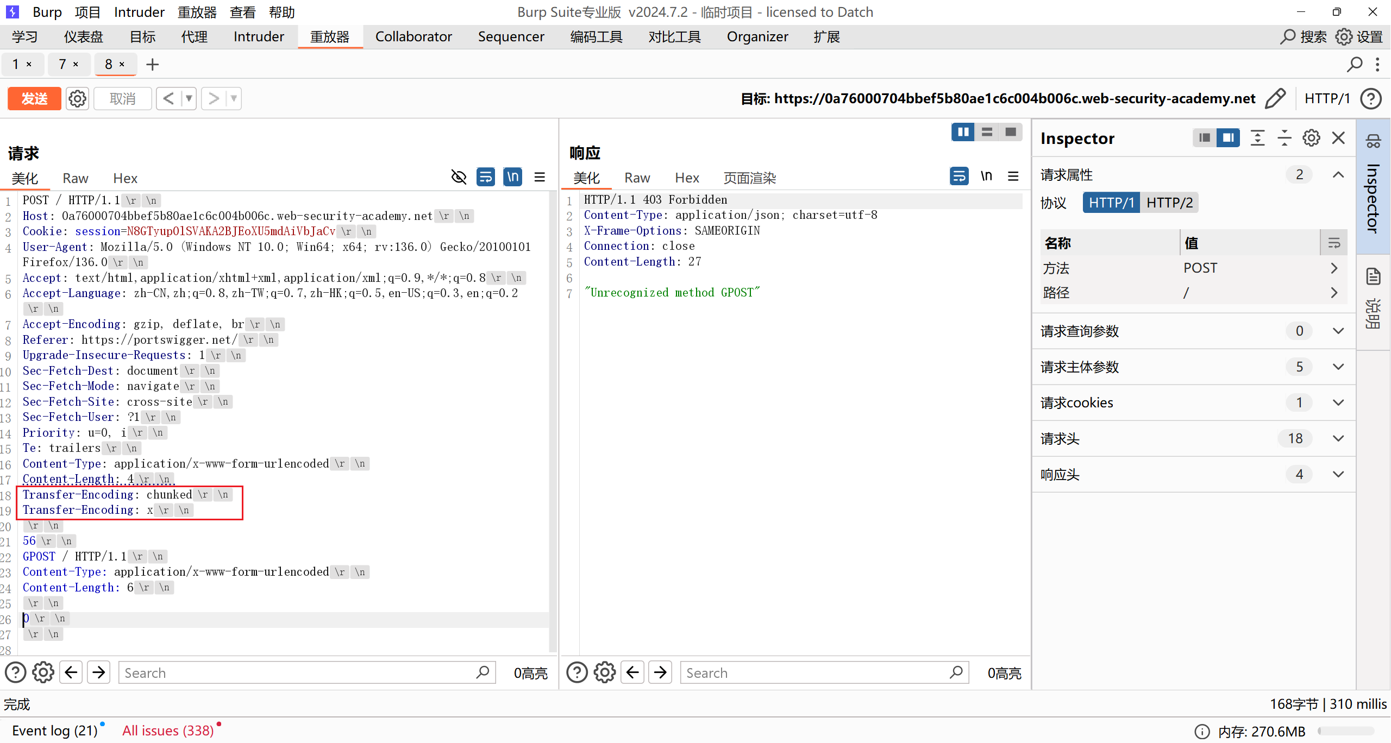Edit target with the pencil icon
The image size is (1391, 743).
click(x=1275, y=98)
